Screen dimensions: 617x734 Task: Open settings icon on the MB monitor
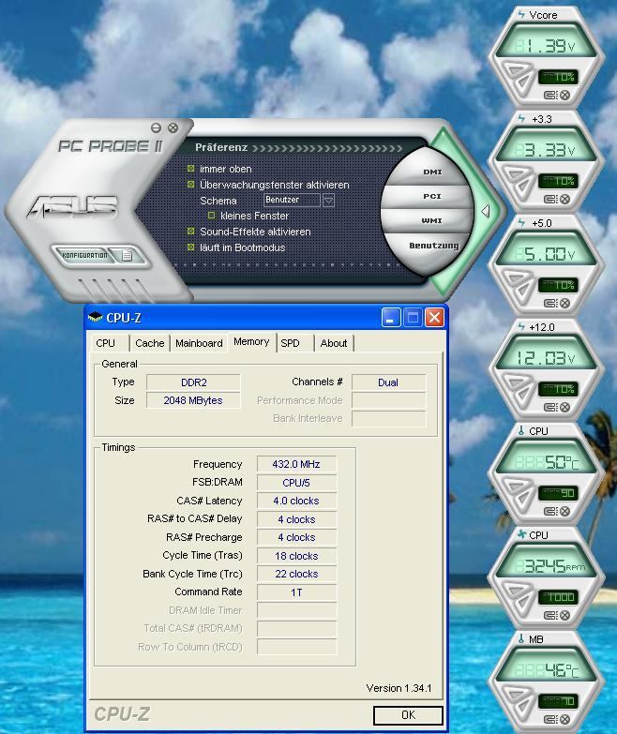coord(550,719)
